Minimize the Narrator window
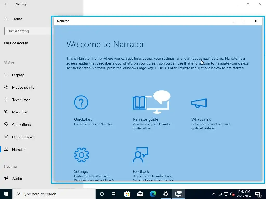 click(x=232, y=21)
